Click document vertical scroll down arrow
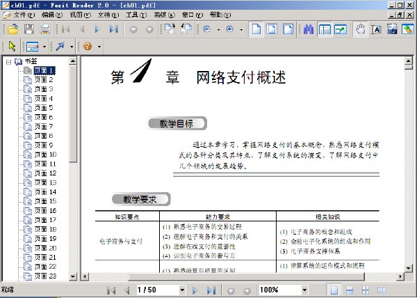Screen dimensions: 417x298 point(409,268)
